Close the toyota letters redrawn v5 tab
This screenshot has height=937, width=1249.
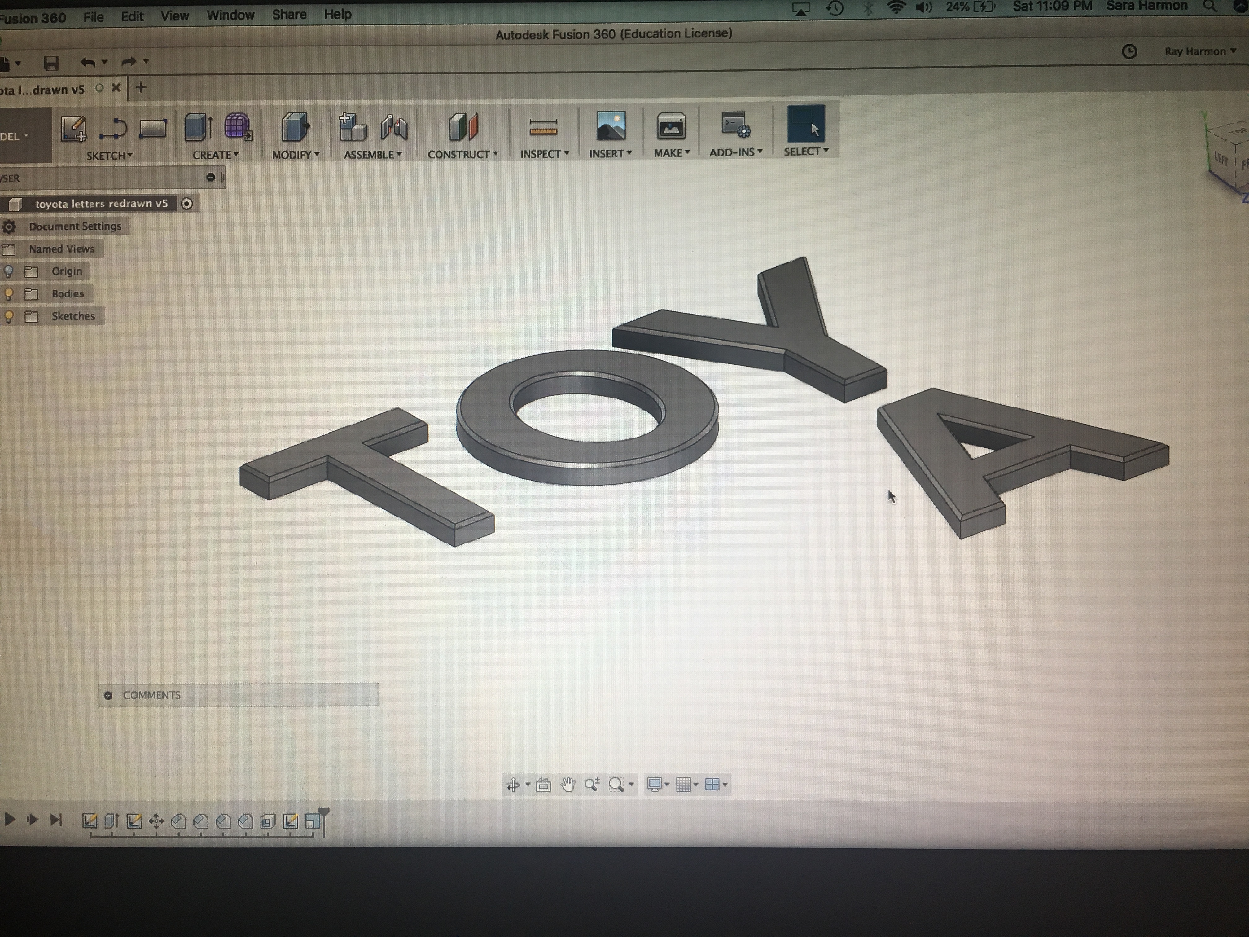(116, 88)
